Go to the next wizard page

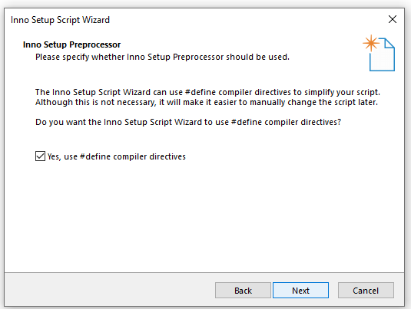click(300, 291)
